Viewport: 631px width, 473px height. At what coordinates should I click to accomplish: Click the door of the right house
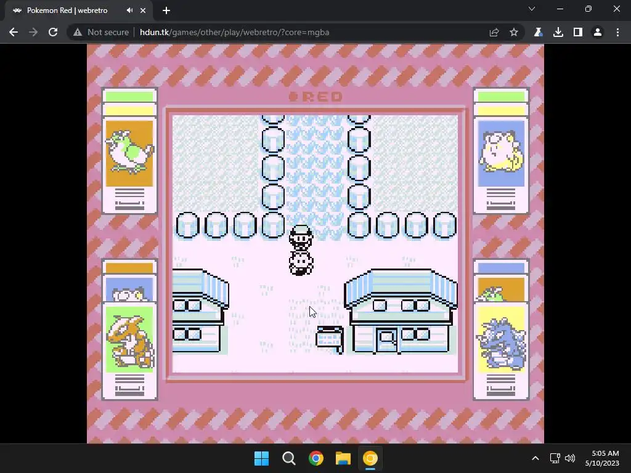387,340
